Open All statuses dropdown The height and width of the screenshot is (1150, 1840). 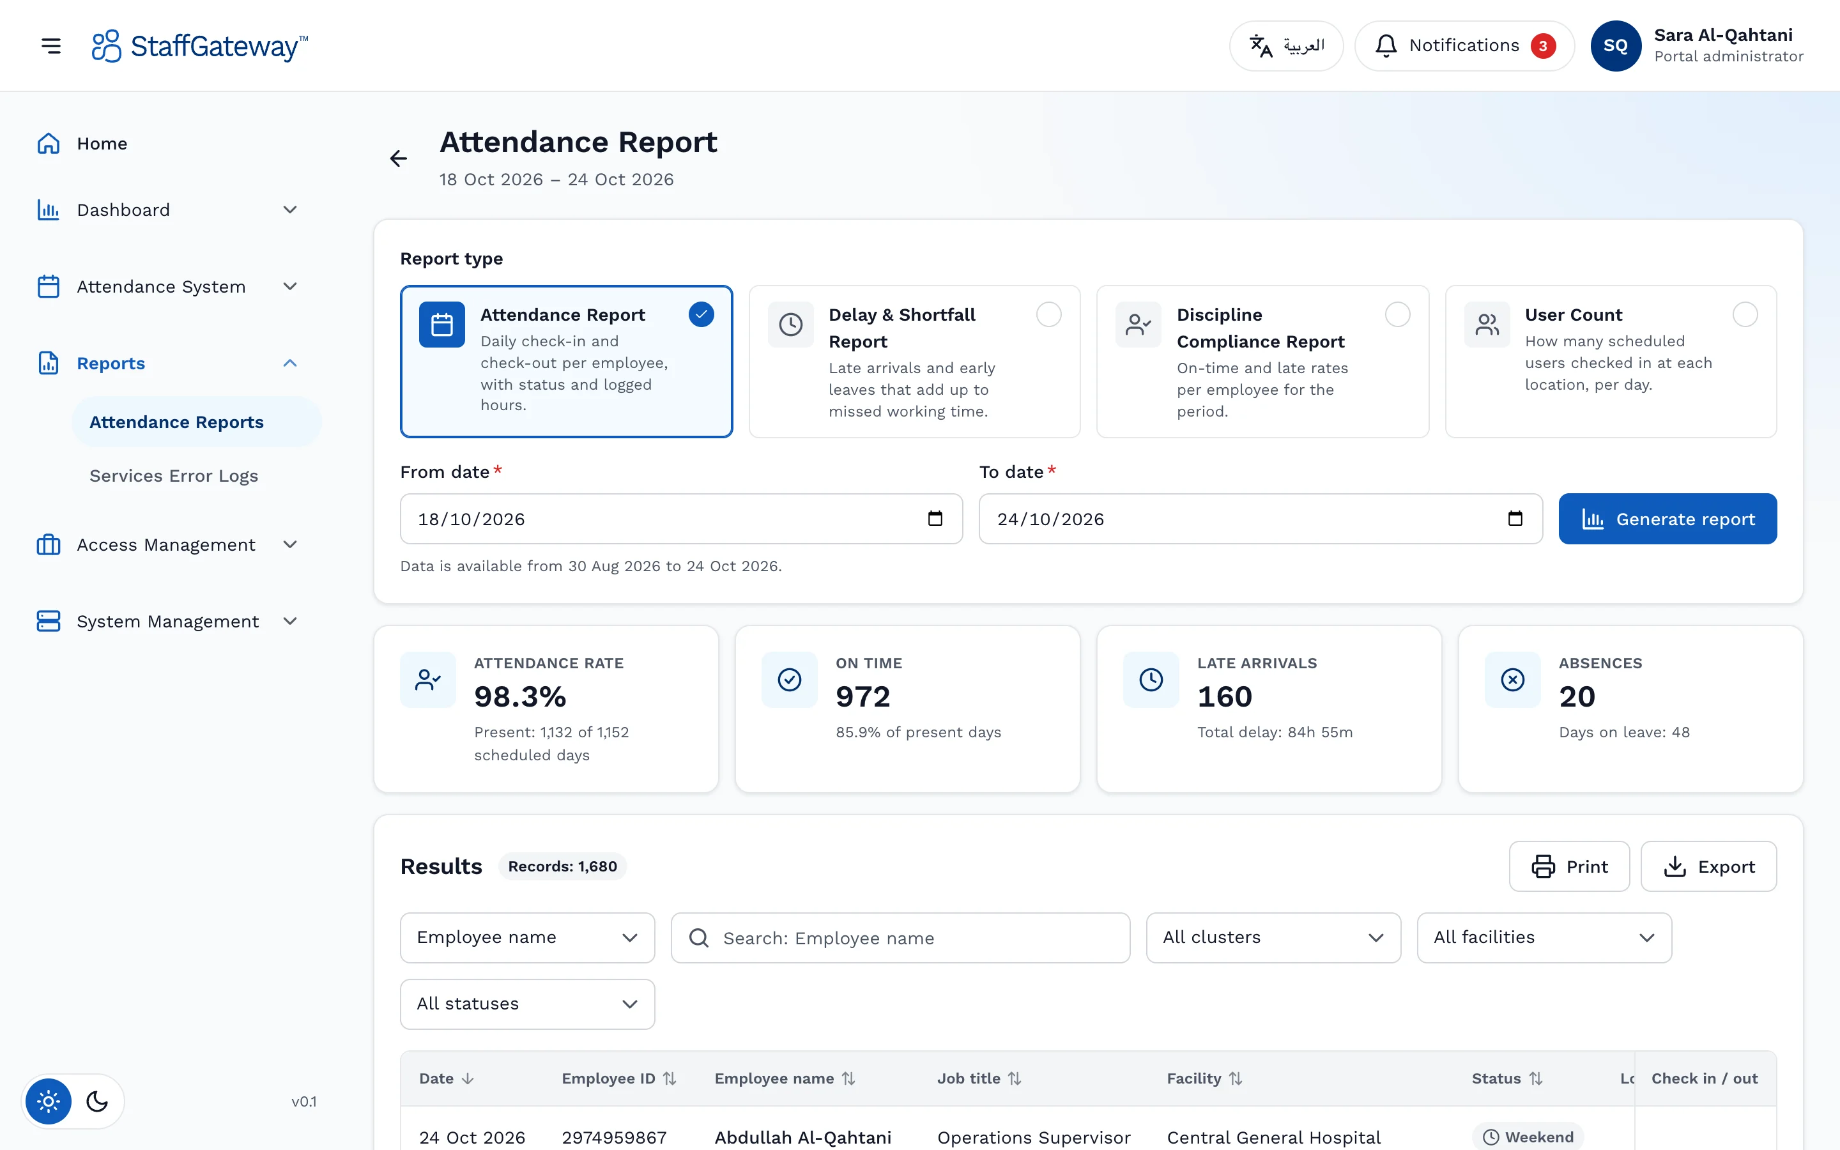527,1004
